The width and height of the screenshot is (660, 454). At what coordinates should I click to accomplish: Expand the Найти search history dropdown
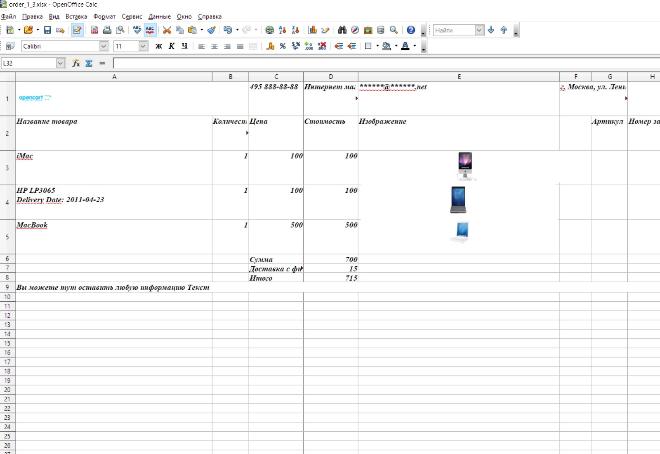(x=479, y=30)
